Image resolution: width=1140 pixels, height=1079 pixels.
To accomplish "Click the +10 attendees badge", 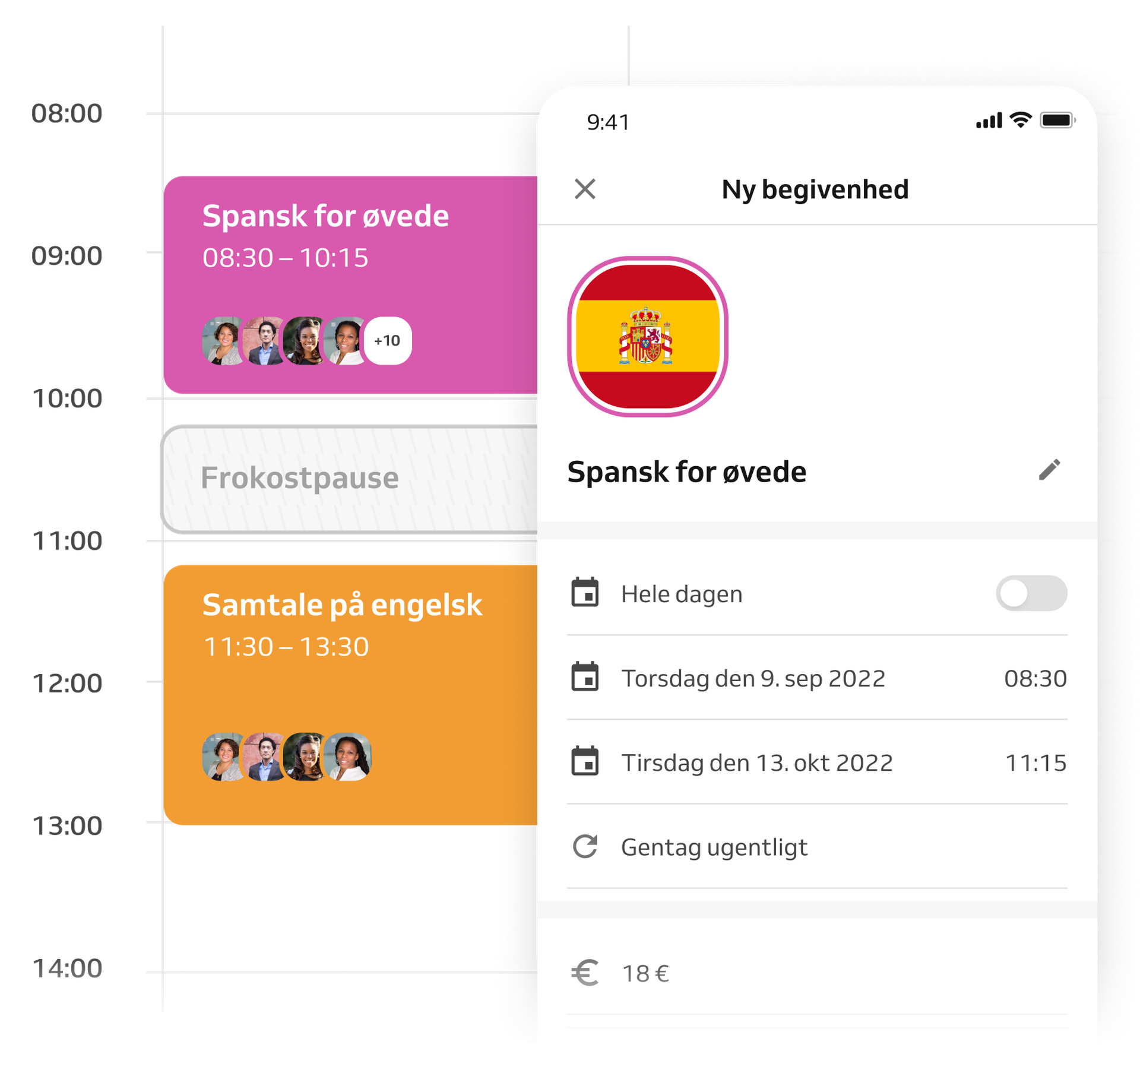I will tap(387, 340).
